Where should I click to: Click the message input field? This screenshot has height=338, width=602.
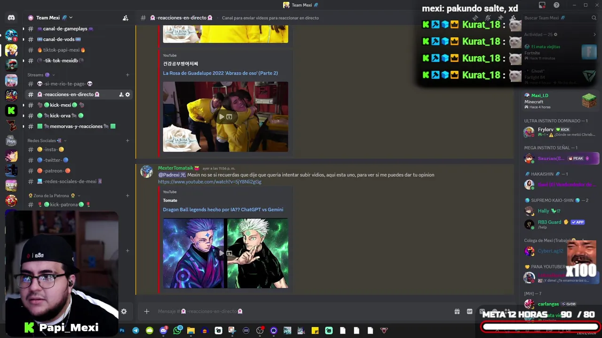coord(301,311)
